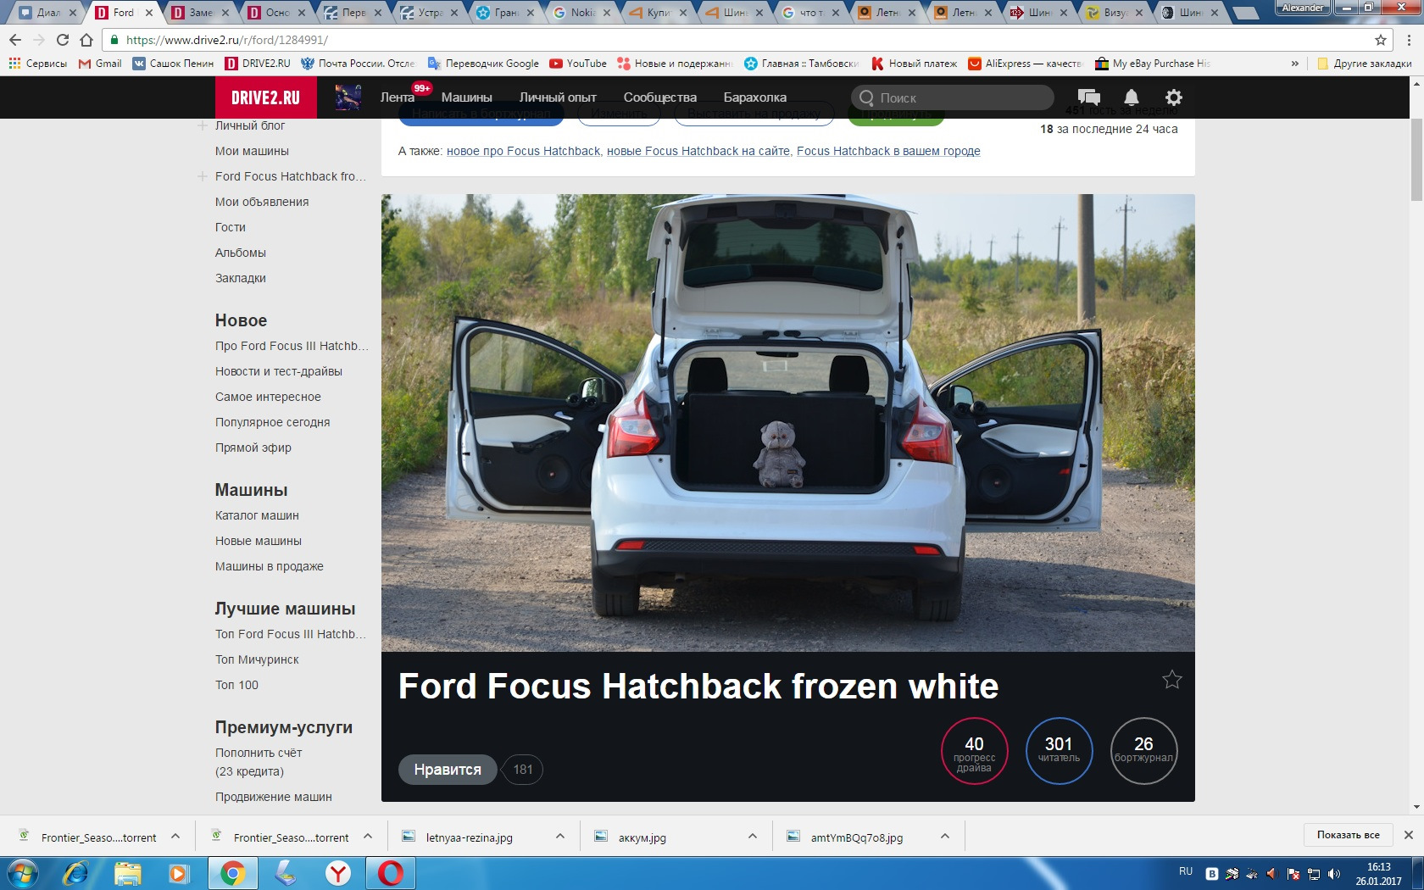The height and width of the screenshot is (890, 1424).
Task: Open the Лента menu item
Action: pyautogui.click(x=398, y=97)
